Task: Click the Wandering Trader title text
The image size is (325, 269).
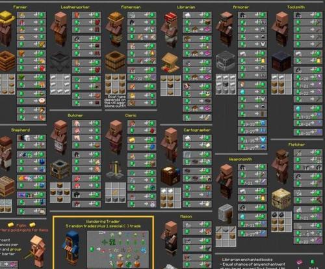Action: [103, 221]
